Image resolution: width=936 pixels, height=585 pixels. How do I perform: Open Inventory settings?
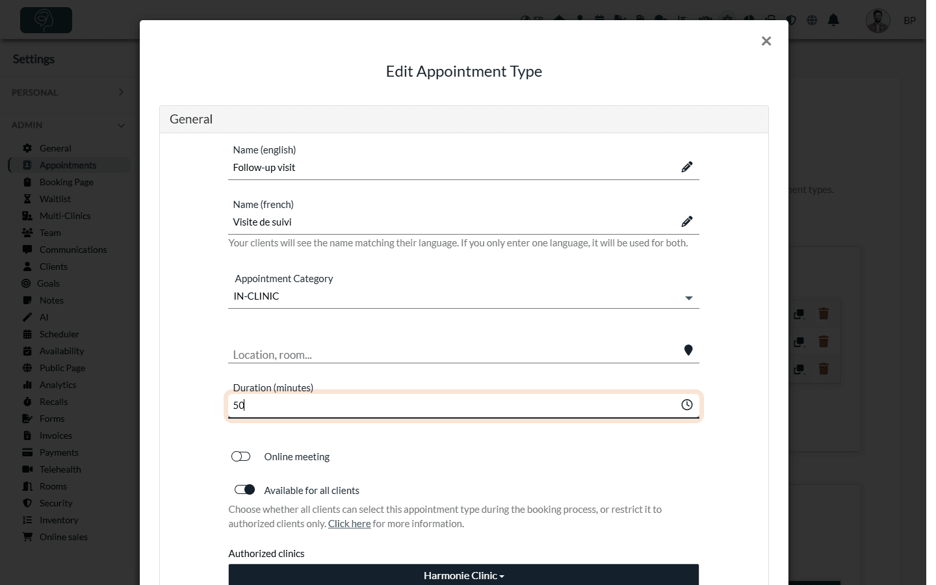[x=58, y=520]
